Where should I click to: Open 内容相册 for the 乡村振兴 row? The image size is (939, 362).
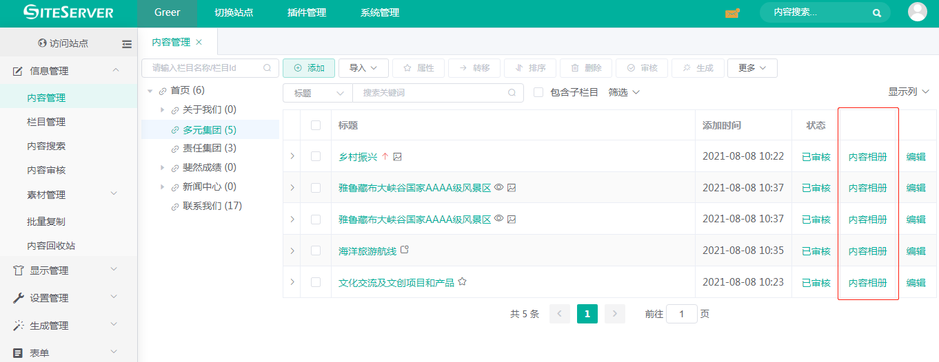[867, 157]
